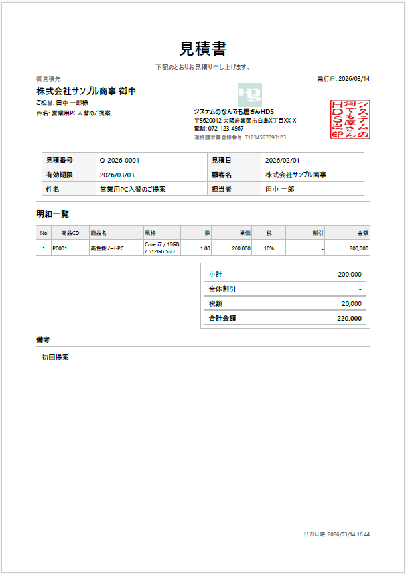Click the postal address line 〒5620012

245,120
